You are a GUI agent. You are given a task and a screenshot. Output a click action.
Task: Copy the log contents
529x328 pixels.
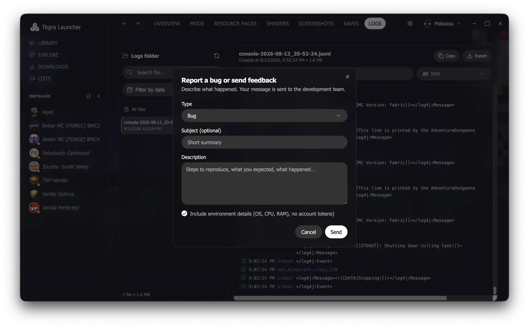tap(446, 56)
